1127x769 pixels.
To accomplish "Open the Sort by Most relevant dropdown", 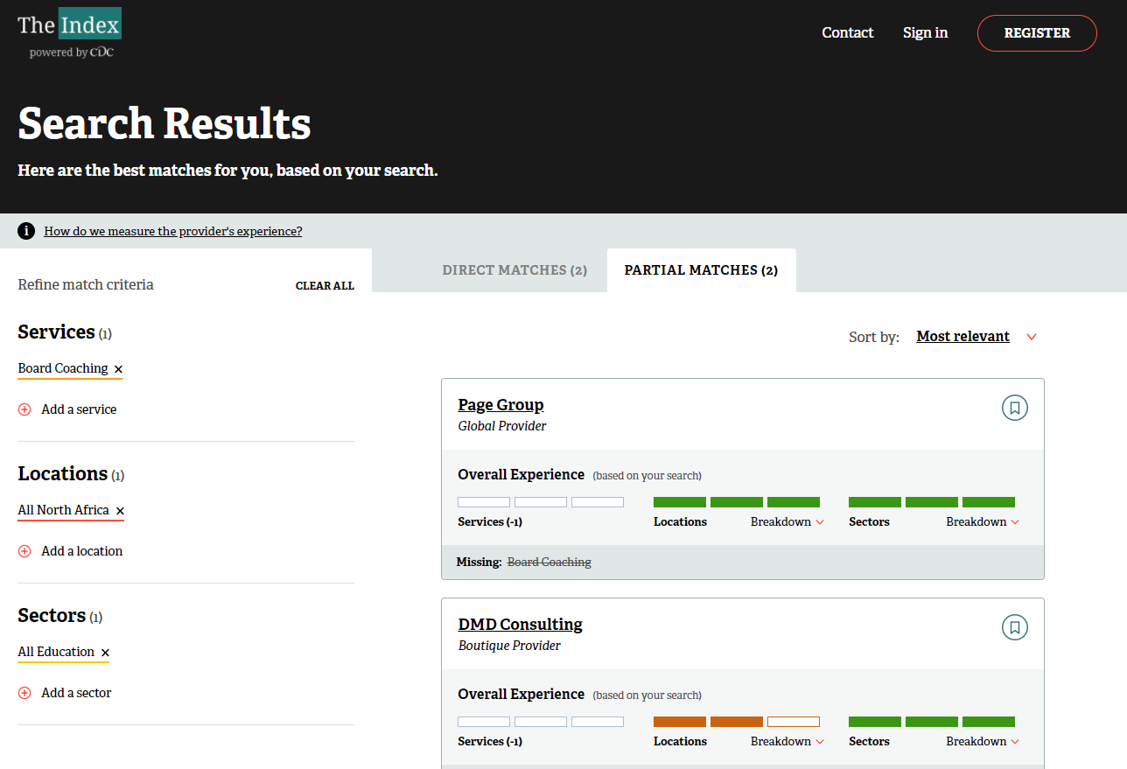I will click(976, 337).
